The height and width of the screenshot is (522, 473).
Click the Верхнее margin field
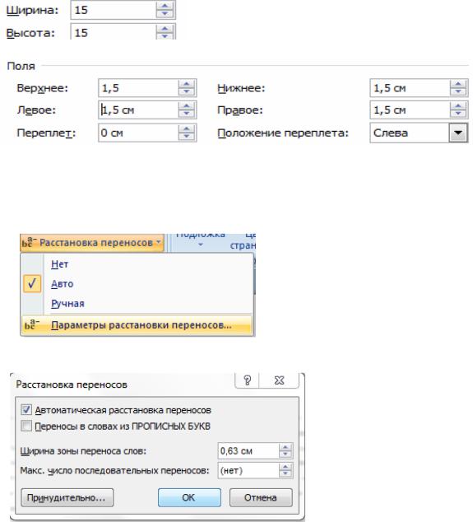pyautogui.click(x=147, y=88)
